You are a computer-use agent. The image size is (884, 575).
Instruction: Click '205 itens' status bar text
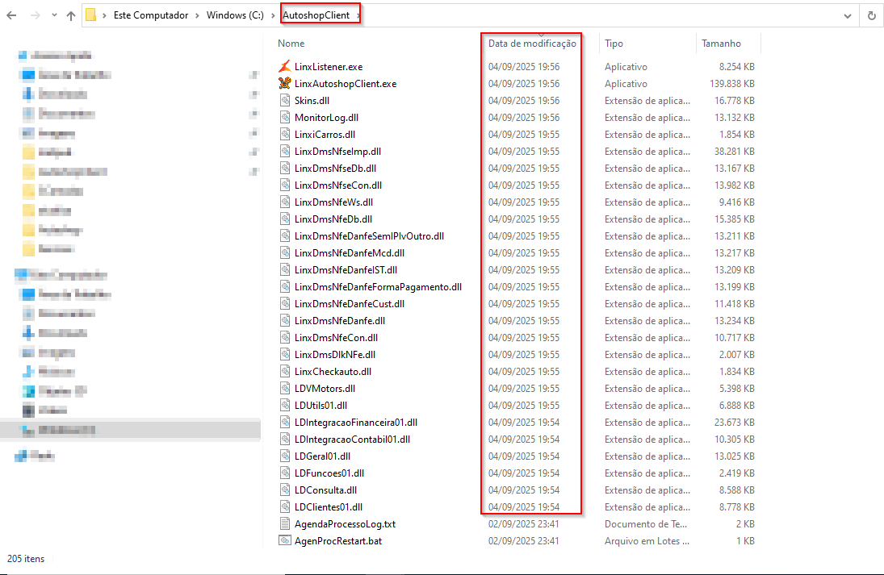click(x=26, y=559)
